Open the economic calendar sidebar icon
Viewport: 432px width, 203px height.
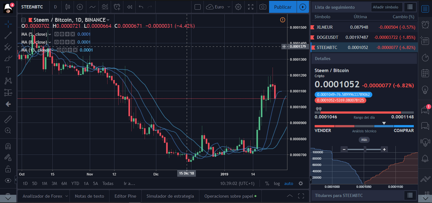point(425,73)
